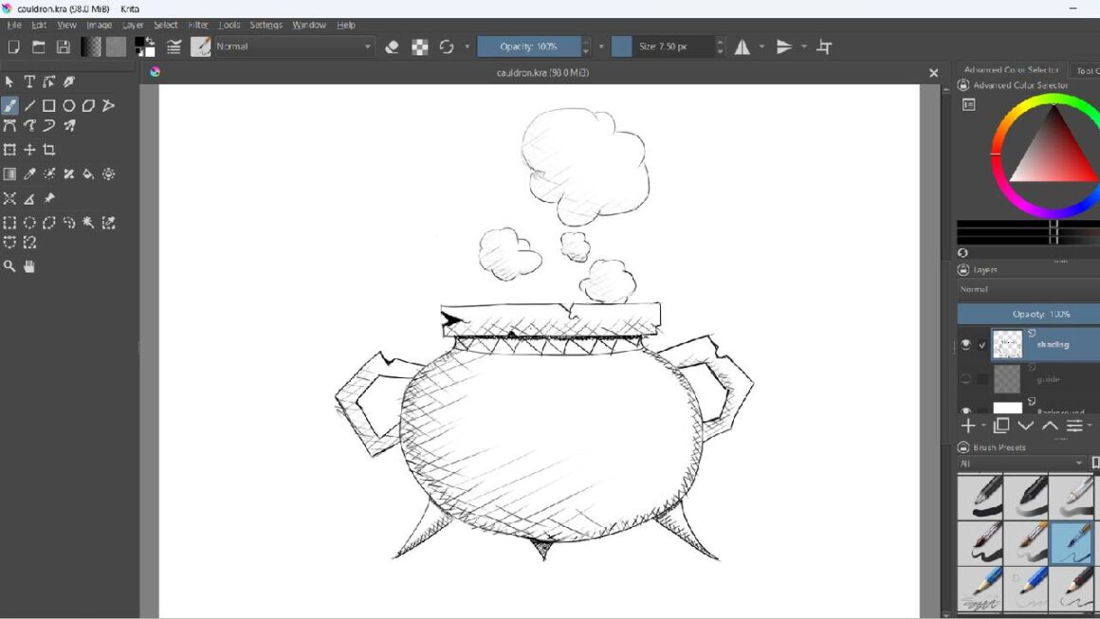Image resolution: width=1100 pixels, height=619 pixels.
Task: Select the Calligraphy tool
Action: pos(68,82)
